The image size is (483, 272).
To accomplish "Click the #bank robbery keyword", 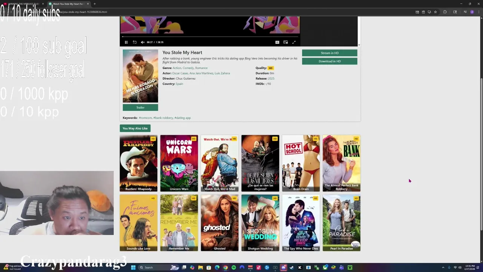I will [x=163, y=118].
